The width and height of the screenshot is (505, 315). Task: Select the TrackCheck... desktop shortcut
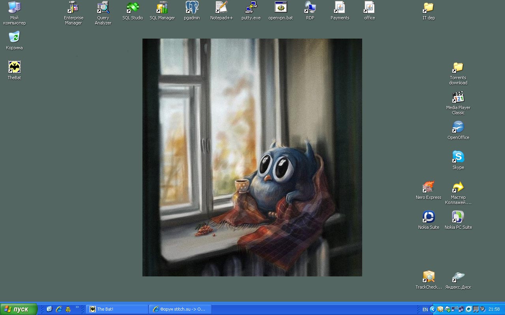point(428,280)
